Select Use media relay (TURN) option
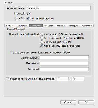 coord(42,42)
